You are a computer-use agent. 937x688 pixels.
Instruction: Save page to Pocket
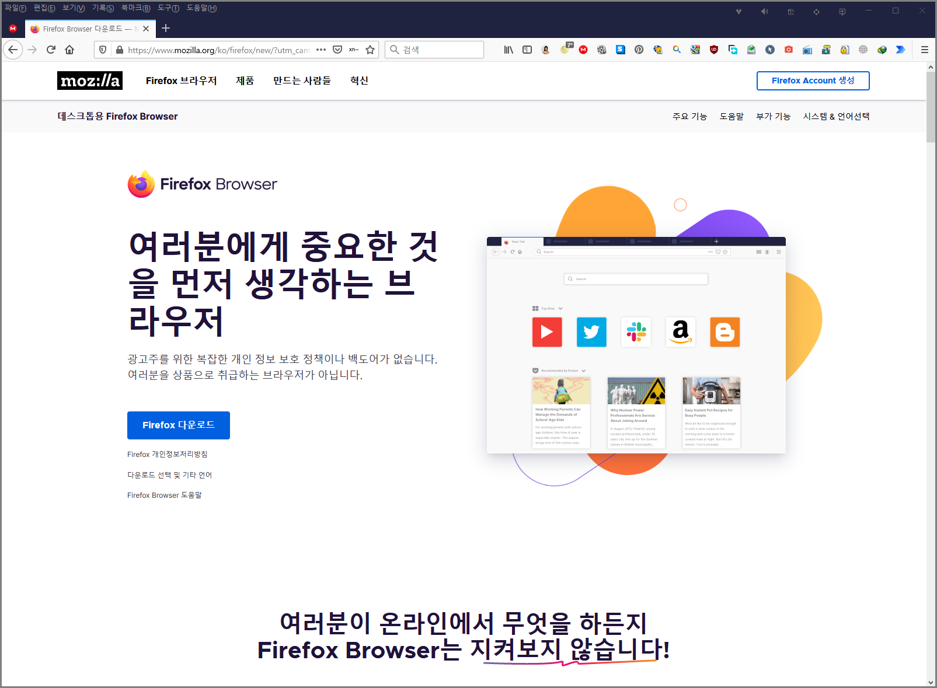point(337,50)
